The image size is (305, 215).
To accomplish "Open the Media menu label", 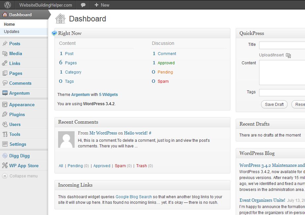I will click(16, 53).
